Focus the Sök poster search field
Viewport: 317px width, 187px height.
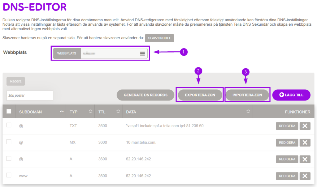(30, 96)
